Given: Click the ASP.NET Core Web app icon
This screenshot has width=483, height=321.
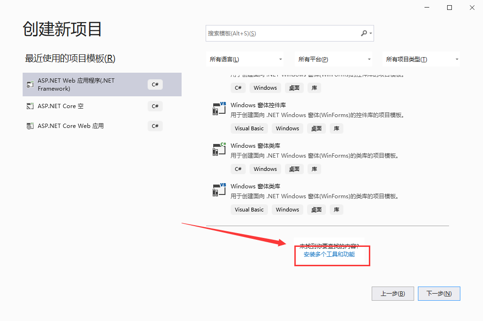Looking at the screenshot, I should (30, 126).
